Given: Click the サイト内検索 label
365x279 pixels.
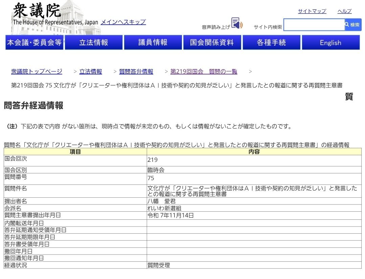Looking at the screenshot, I should [x=268, y=27].
